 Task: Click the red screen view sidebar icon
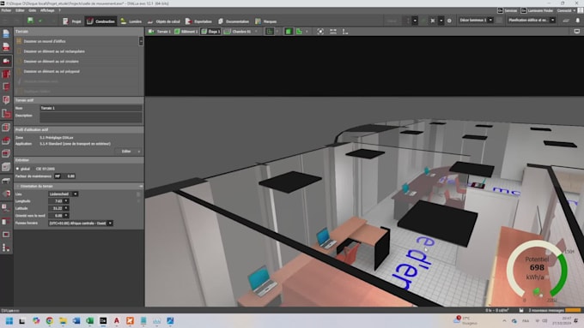pyautogui.click(x=6, y=235)
